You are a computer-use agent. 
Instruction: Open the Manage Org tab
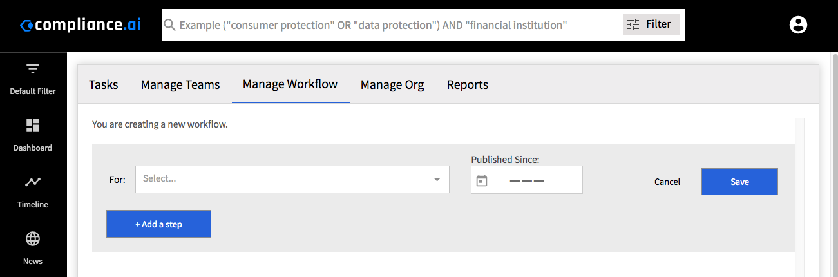[x=392, y=84]
